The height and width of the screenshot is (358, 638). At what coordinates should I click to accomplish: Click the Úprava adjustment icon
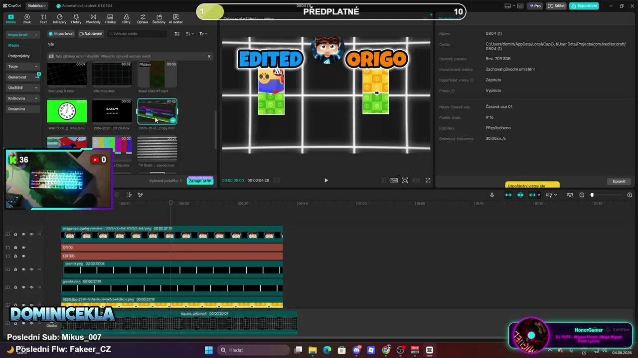pyautogui.click(x=143, y=17)
